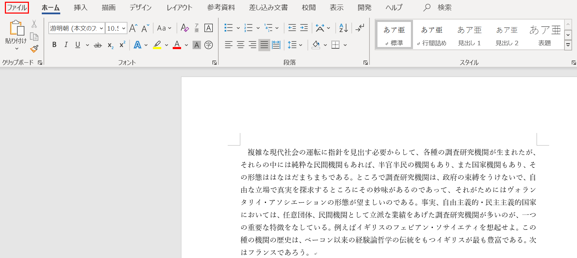Viewport: 577px width, 258px height.
Task: Apply the 表題 style
Action: (545, 35)
